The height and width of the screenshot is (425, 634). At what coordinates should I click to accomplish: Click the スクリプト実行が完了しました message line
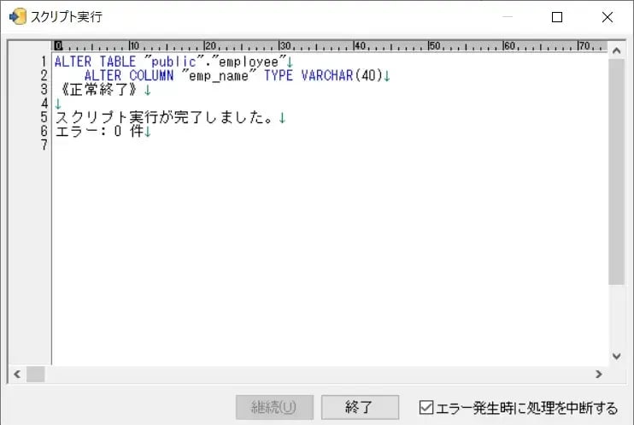click(164, 117)
